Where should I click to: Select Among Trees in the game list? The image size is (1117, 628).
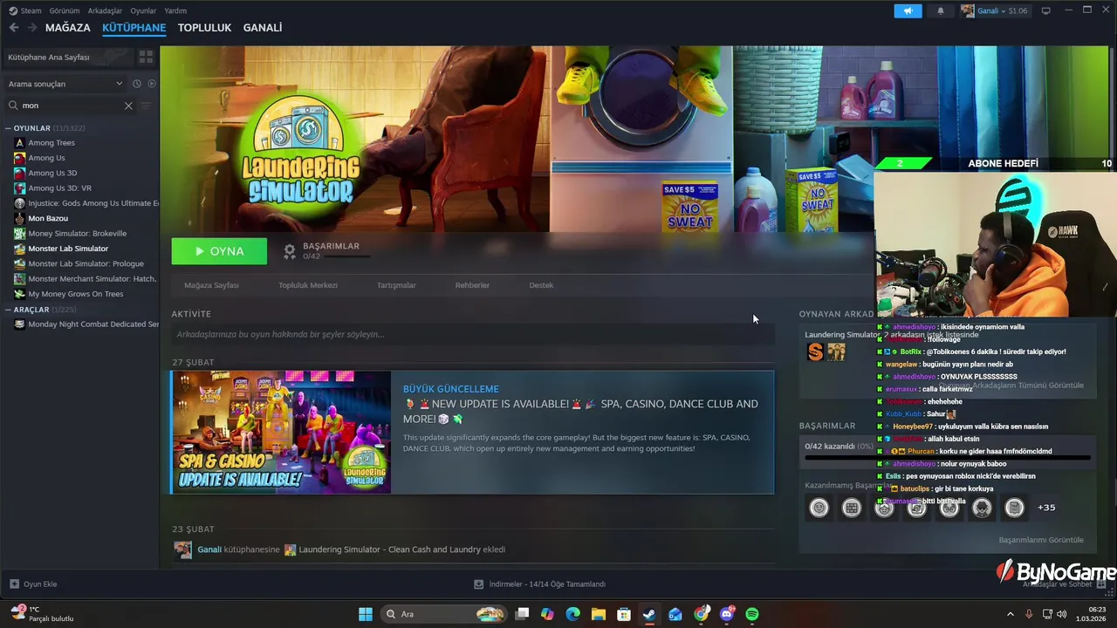coord(51,143)
